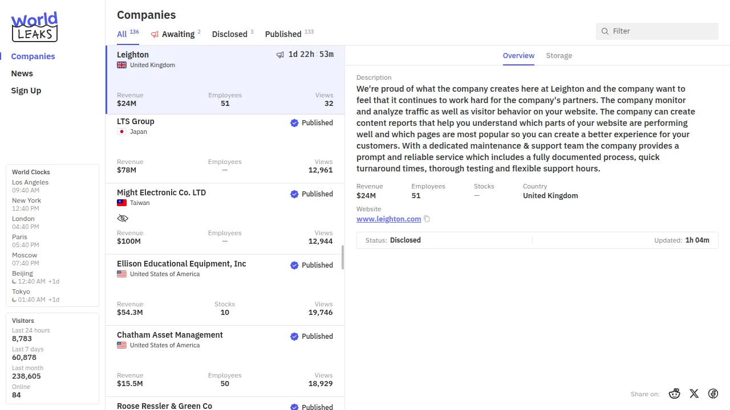Switch to the Disclosed tab
The image size is (730, 410).
click(229, 34)
